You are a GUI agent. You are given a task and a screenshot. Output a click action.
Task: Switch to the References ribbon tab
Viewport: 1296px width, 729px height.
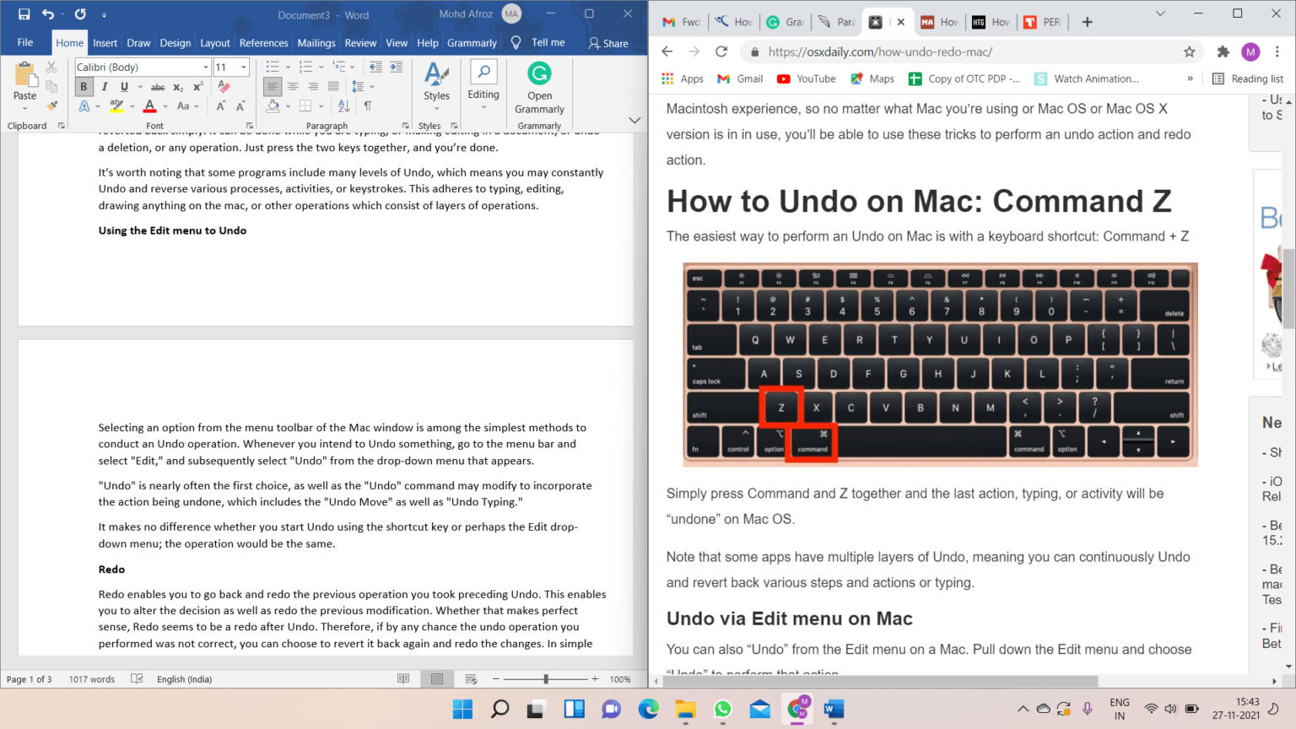tap(264, 43)
